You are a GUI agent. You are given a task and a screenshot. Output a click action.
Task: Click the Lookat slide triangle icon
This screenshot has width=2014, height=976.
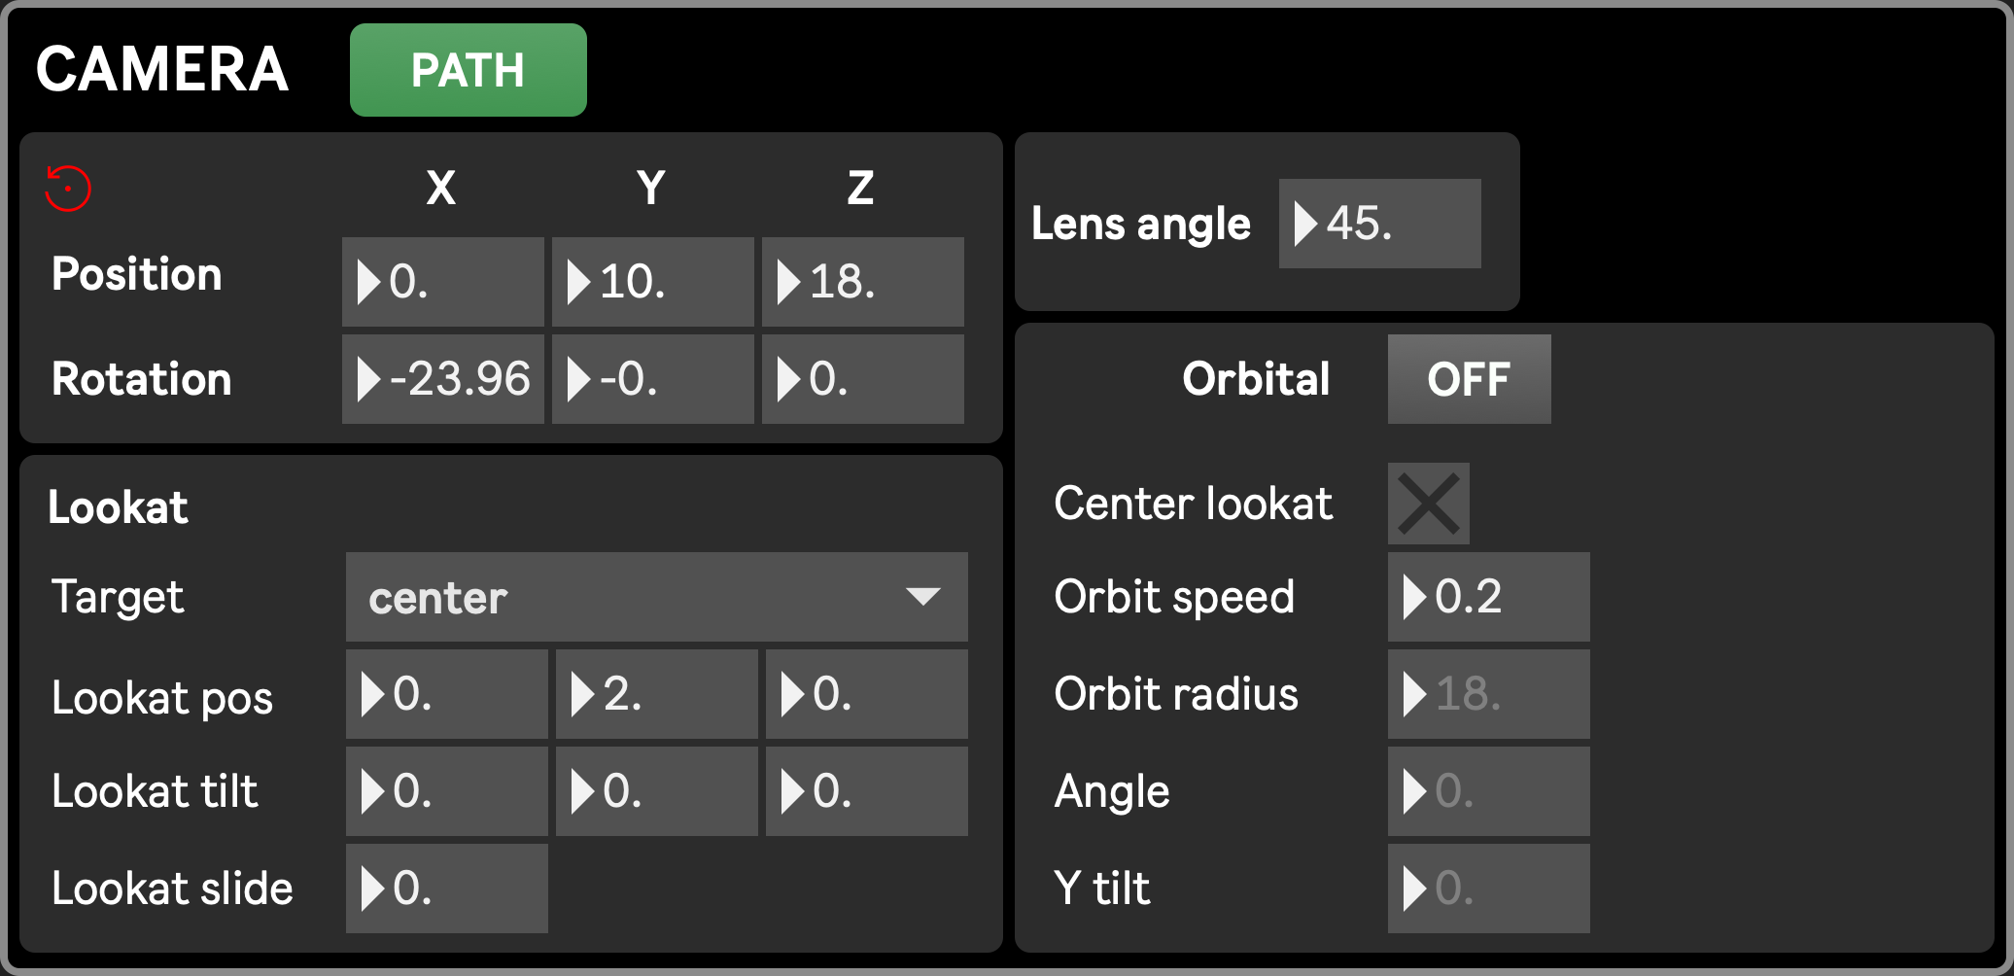tap(372, 889)
